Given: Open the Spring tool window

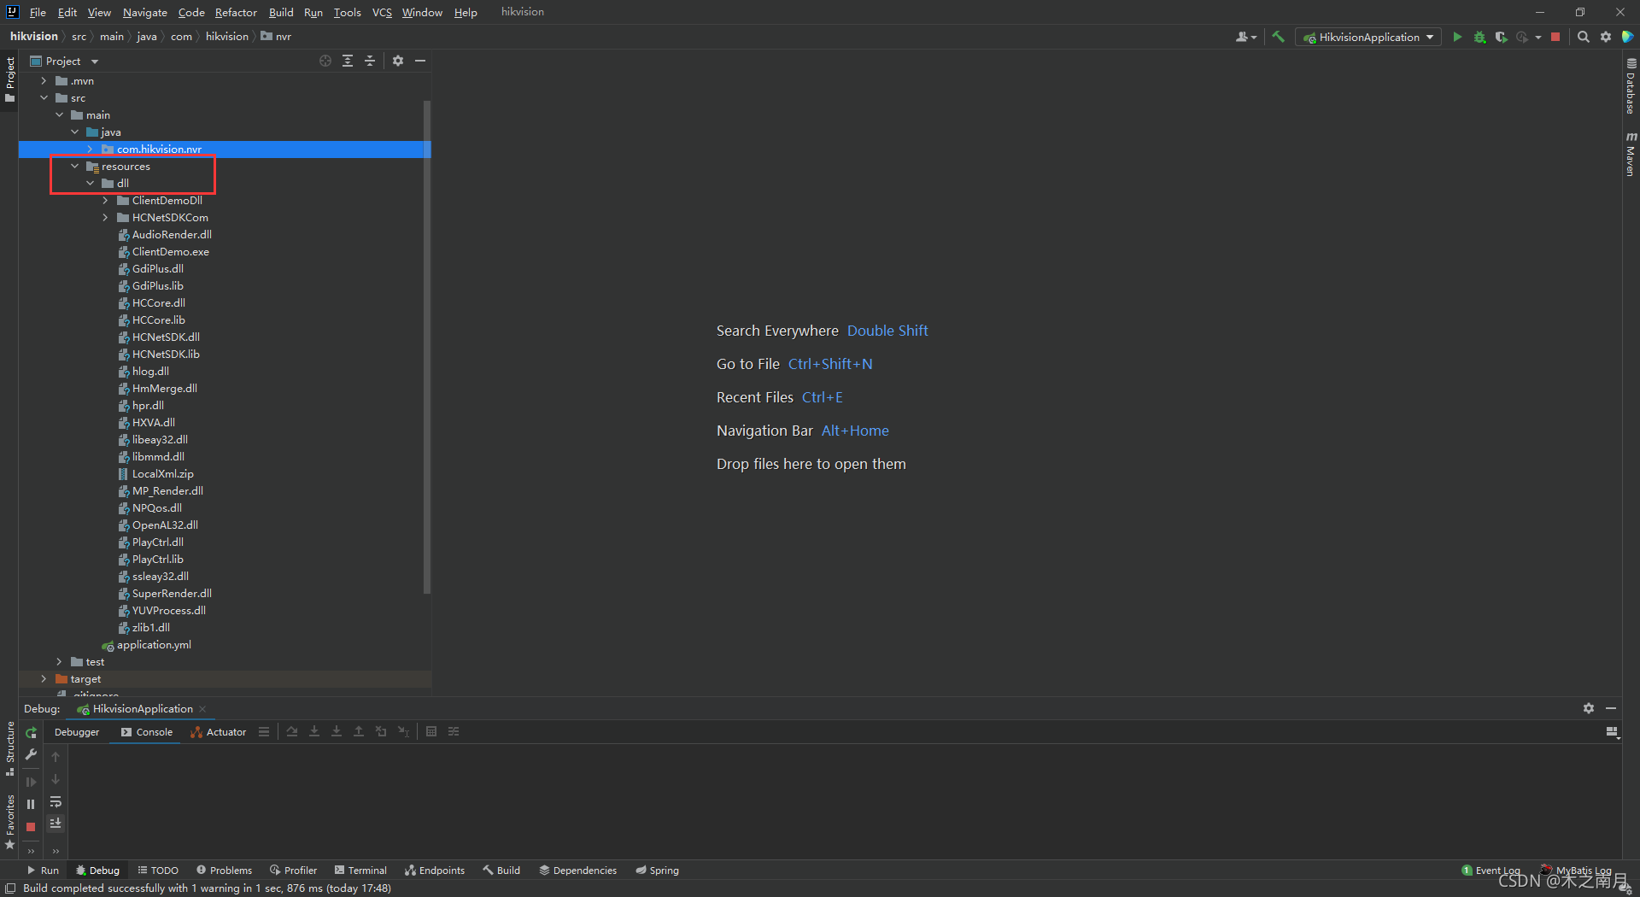Looking at the screenshot, I should [657, 871].
